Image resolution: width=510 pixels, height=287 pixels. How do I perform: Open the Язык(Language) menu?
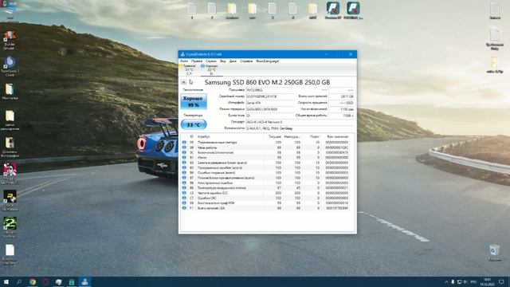click(x=268, y=61)
